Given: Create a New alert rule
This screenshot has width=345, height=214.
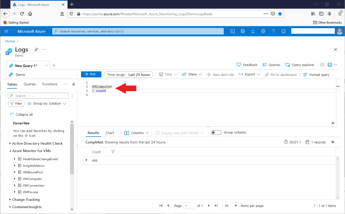Looking at the screenshot, I should [x=220, y=75].
